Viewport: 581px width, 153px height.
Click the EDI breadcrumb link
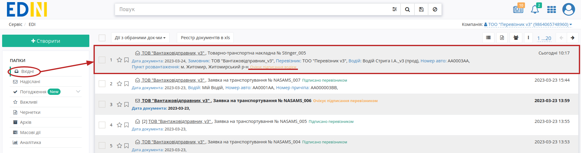pyautogui.click(x=32, y=24)
